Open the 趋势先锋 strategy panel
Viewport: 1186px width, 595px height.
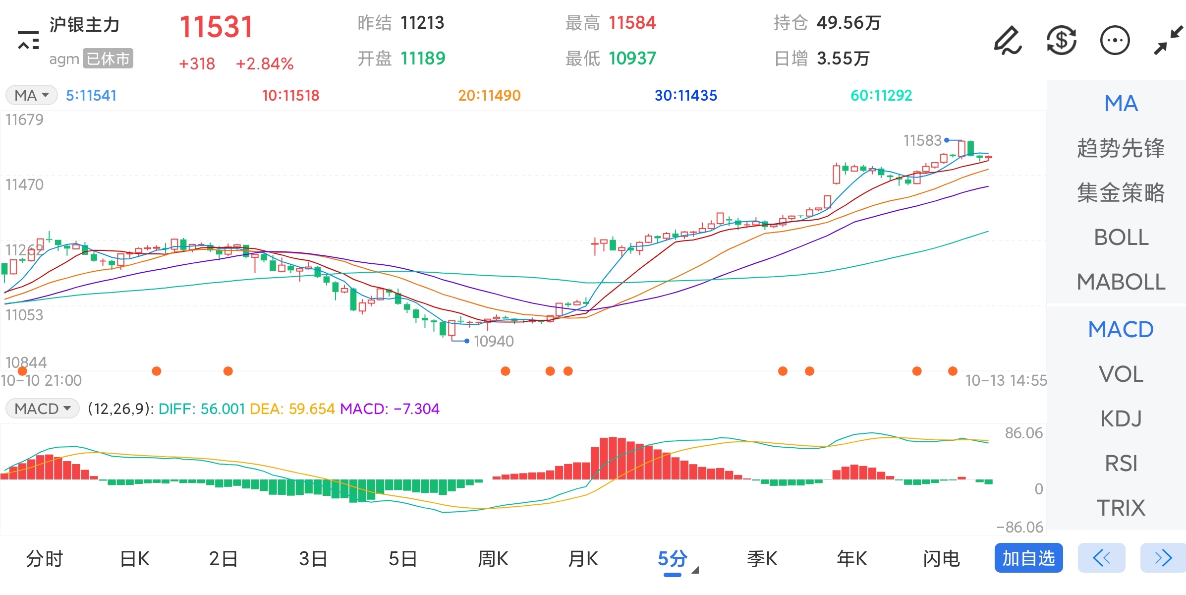click(1121, 148)
